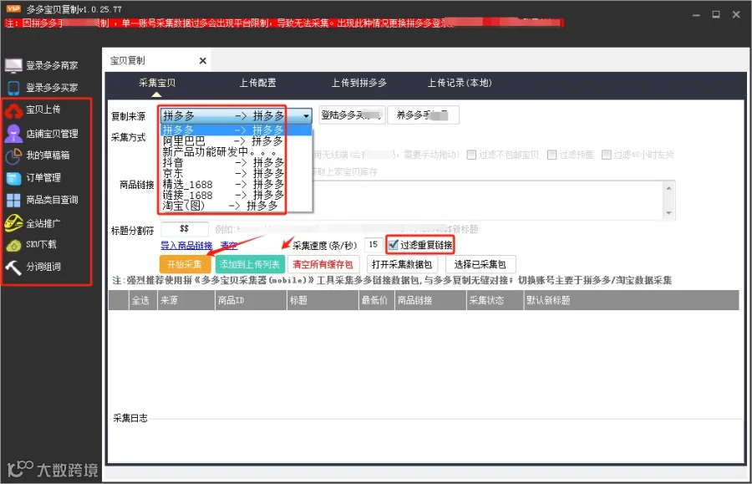
Task: Open 登录多多商家 in the sidebar
Action: 52,65
